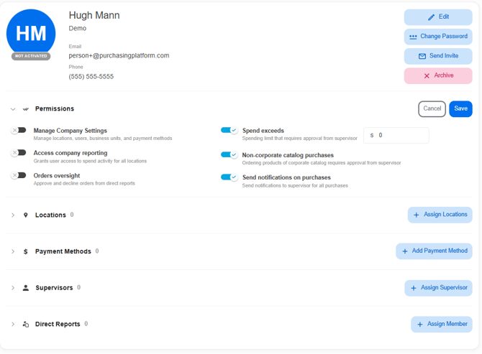
Task: Click the Direct Reports icon
Action: click(26, 325)
